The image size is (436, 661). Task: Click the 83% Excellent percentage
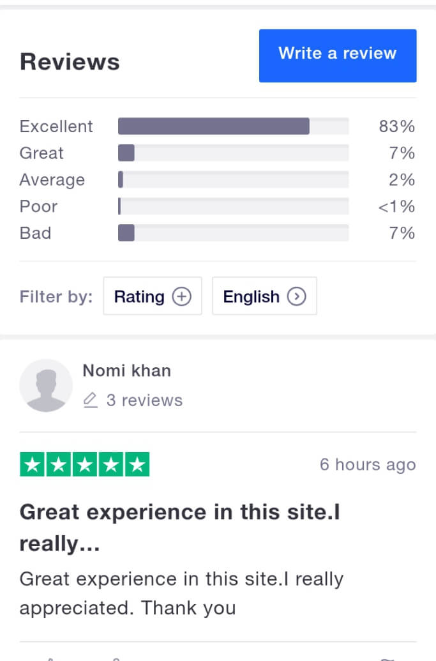pyautogui.click(x=397, y=126)
